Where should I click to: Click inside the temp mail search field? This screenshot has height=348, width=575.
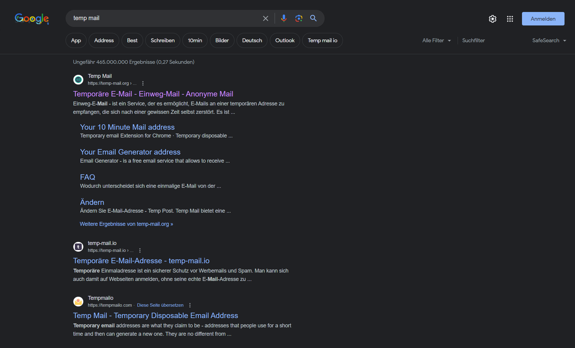coord(165,18)
